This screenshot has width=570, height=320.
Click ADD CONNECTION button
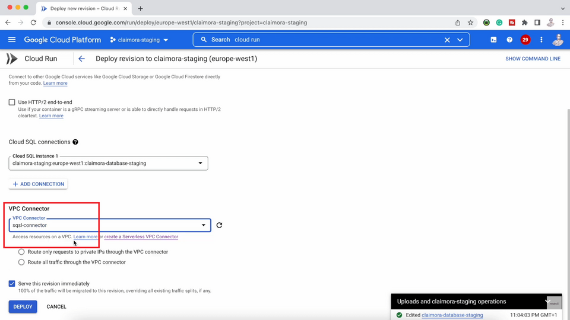[x=38, y=184]
